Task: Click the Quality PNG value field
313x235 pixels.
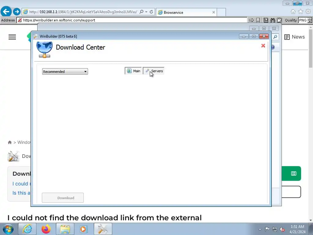Action: click(303, 20)
